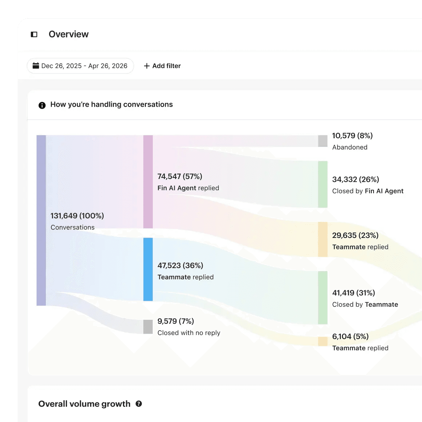This screenshot has height=422, width=422.
Task: Click the Conversations label
Action: click(x=73, y=227)
